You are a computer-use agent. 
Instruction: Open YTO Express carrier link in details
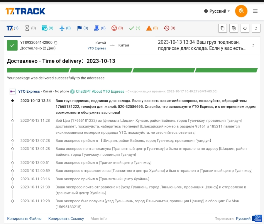tap(29, 91)
